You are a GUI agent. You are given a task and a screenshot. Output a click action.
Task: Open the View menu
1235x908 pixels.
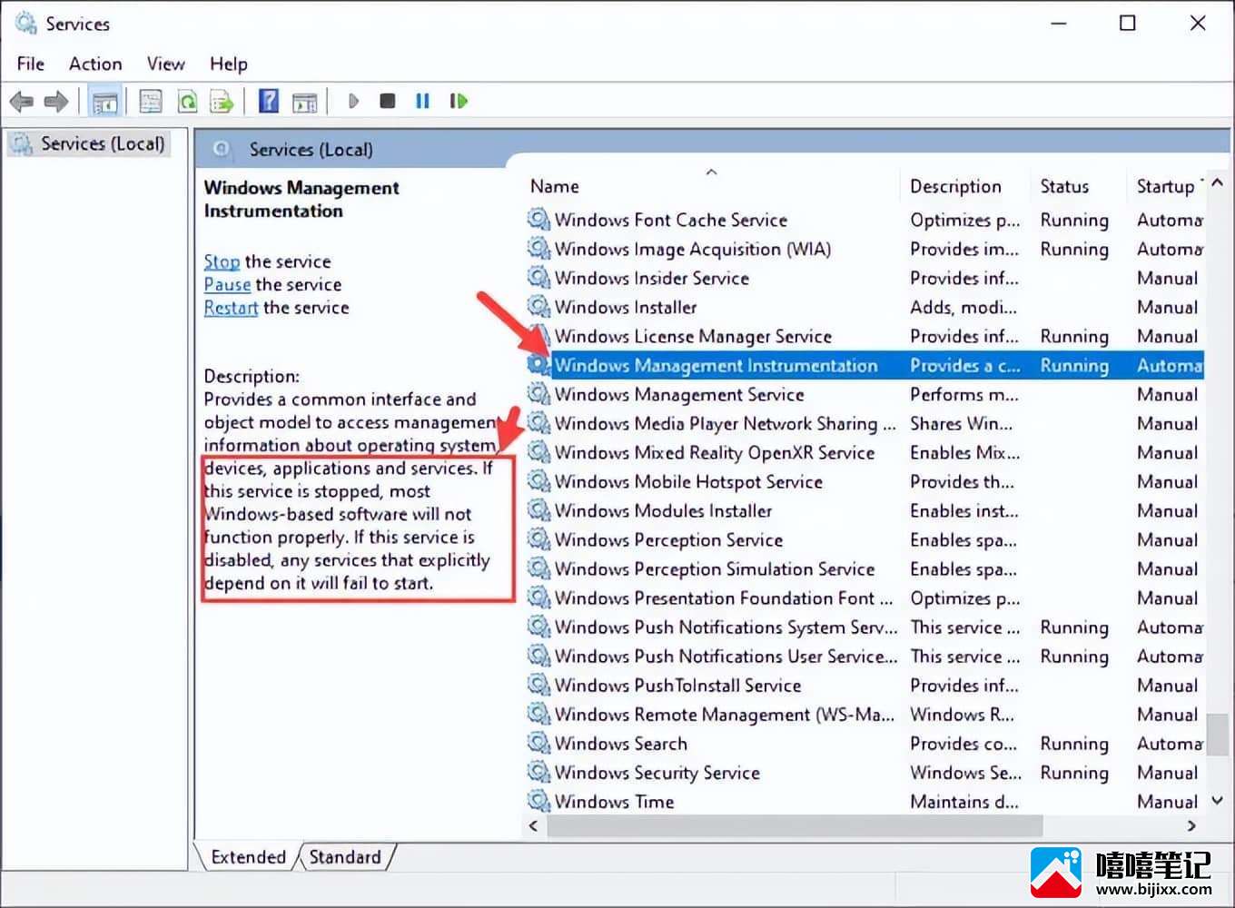(x=165, y=64)
